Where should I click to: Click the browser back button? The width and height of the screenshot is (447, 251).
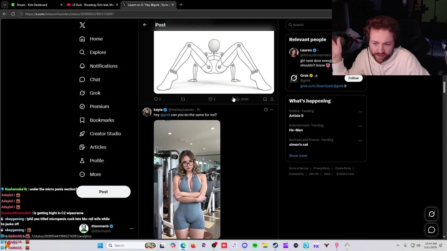coord(5,14)
